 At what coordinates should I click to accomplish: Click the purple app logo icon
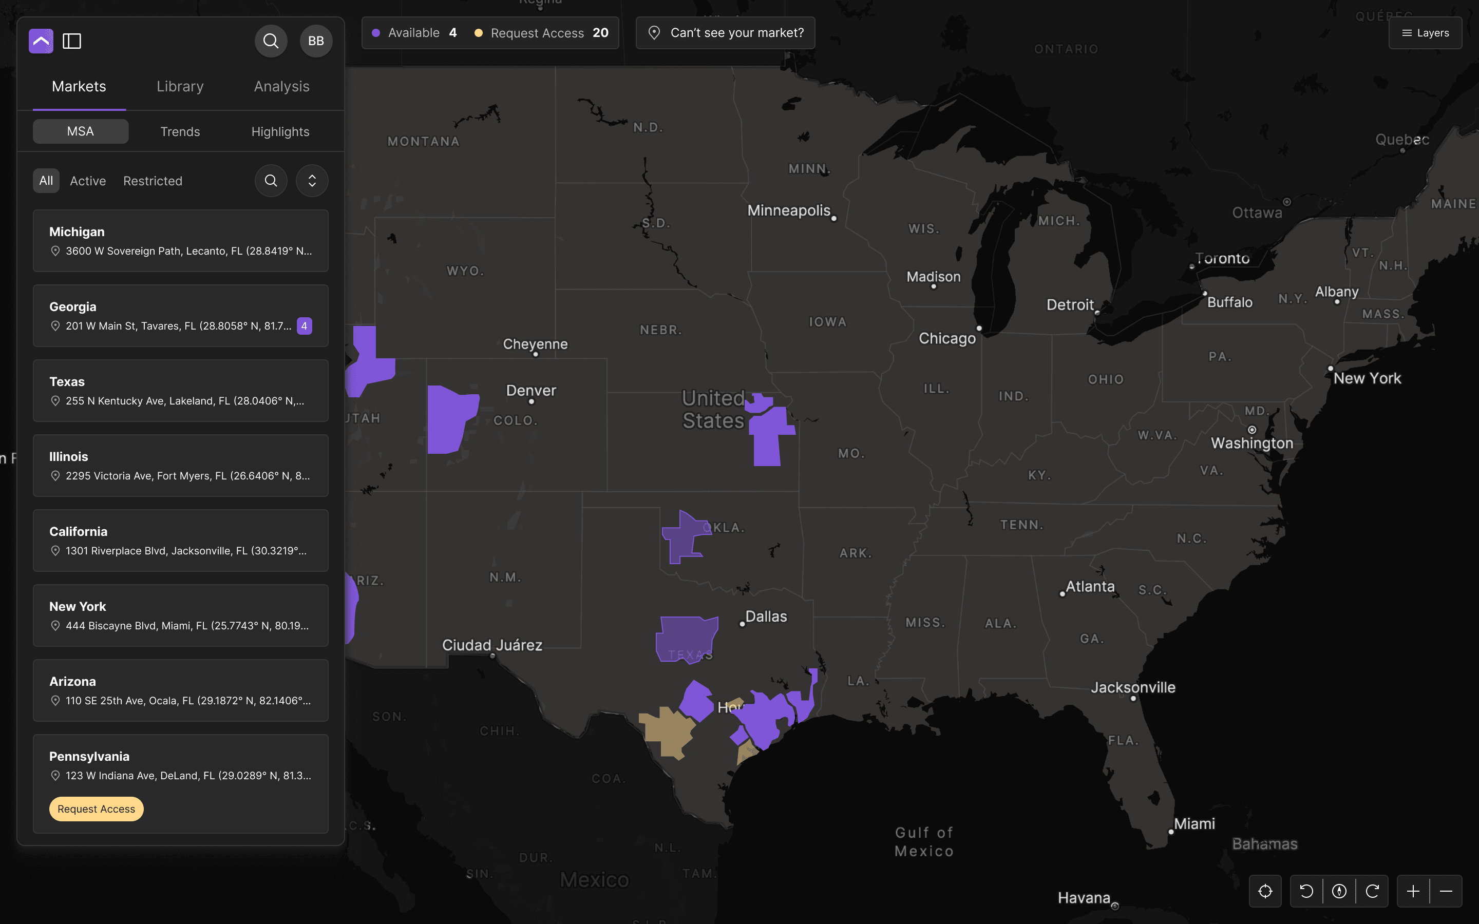coord(41,41)
